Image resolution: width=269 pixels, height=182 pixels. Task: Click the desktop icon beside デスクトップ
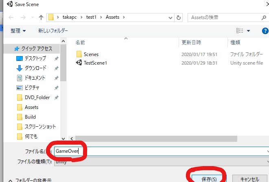click(x=20, y=58)
